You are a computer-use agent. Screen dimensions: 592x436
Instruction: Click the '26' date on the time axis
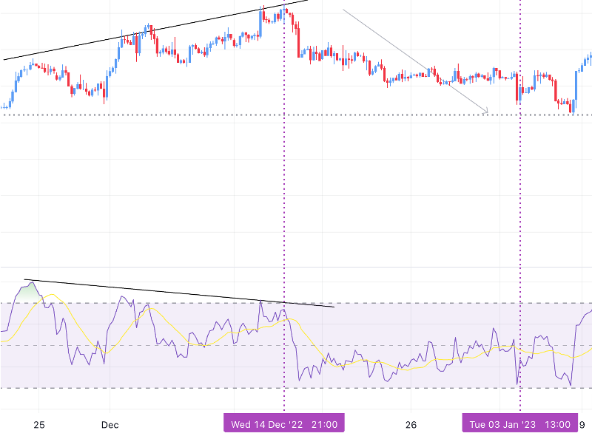point(411,425)
